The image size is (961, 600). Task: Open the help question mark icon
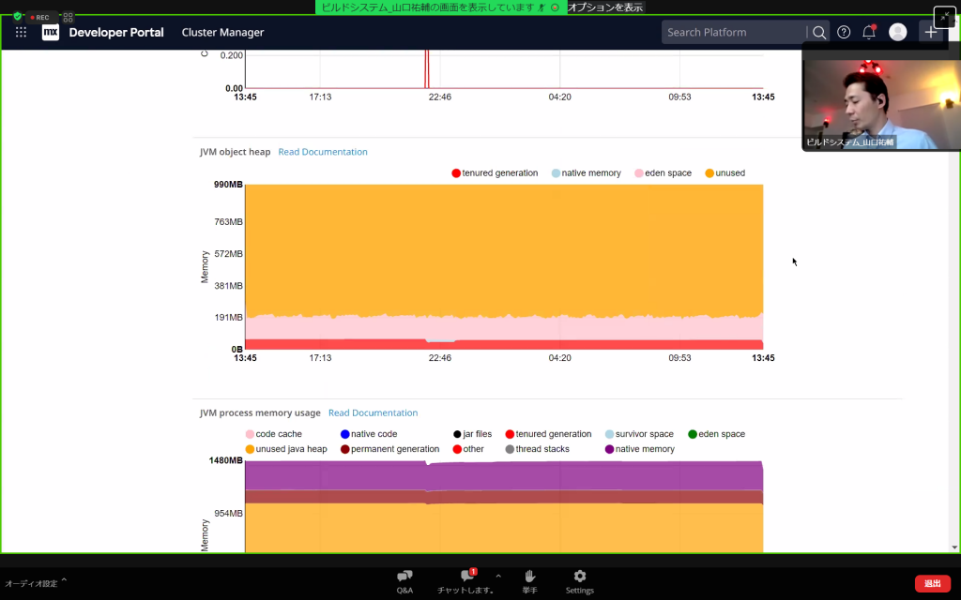844,32
